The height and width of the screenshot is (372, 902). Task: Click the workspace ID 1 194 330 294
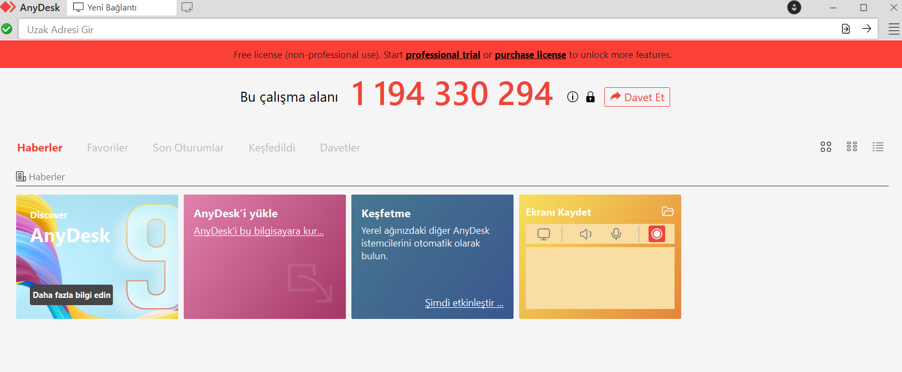tap(452, 94)
